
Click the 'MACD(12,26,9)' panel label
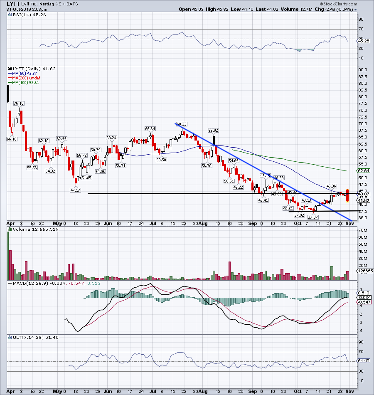pyautogui.click(x=30, y=284)
